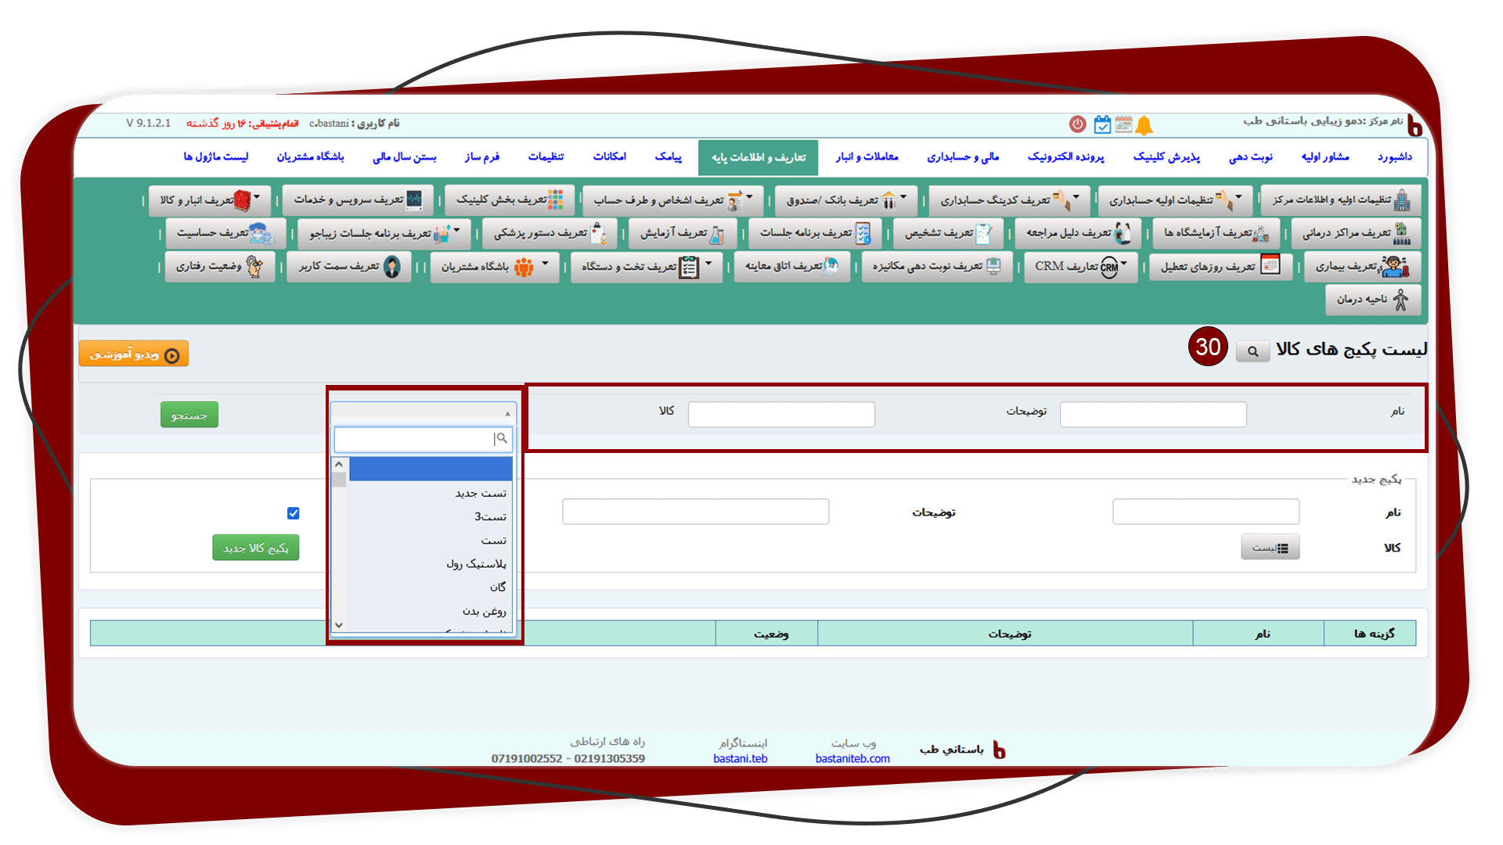Open پرونده الکترونیک menu tab
1503x845 pixels.
point(1066,157)
